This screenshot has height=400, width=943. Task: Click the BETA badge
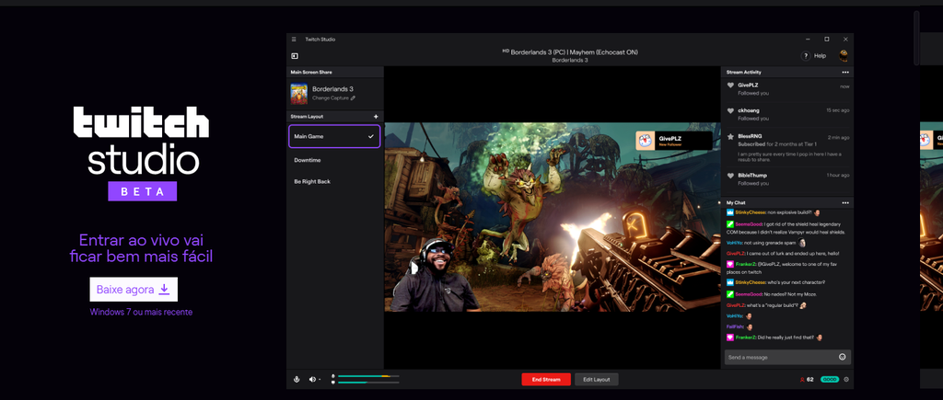coord(143,191)
